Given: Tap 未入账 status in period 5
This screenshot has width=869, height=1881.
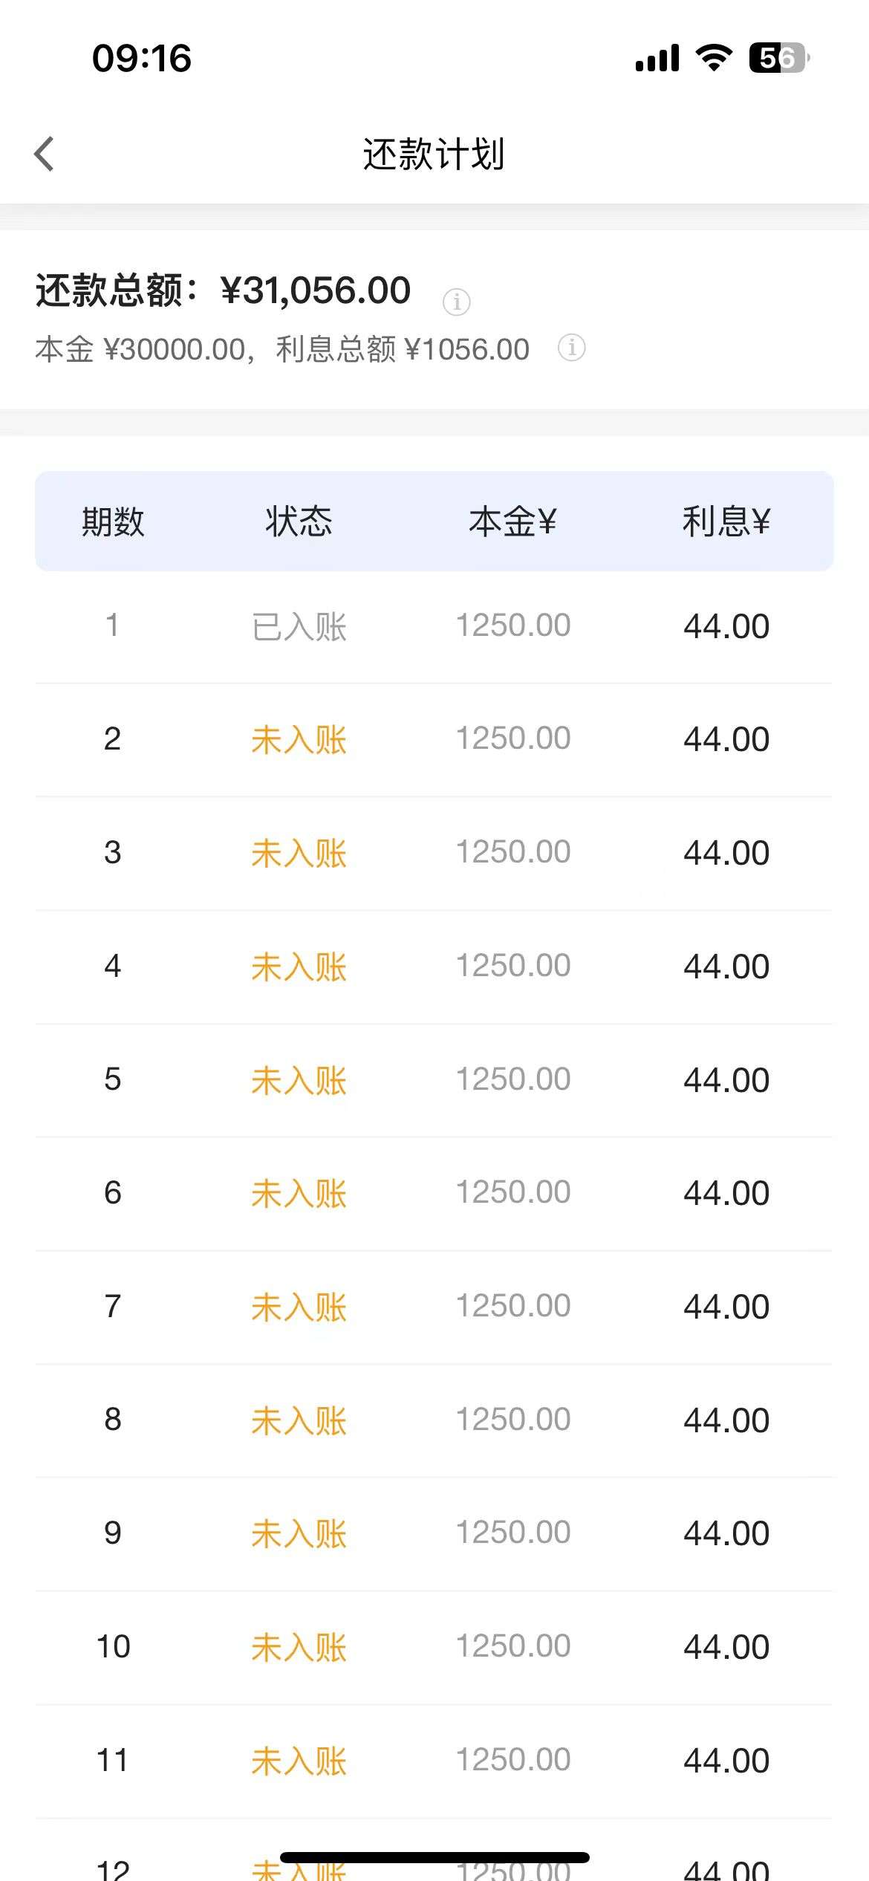Looking at the screenshot, I should pyautogui.click(x=299, y=1080).
